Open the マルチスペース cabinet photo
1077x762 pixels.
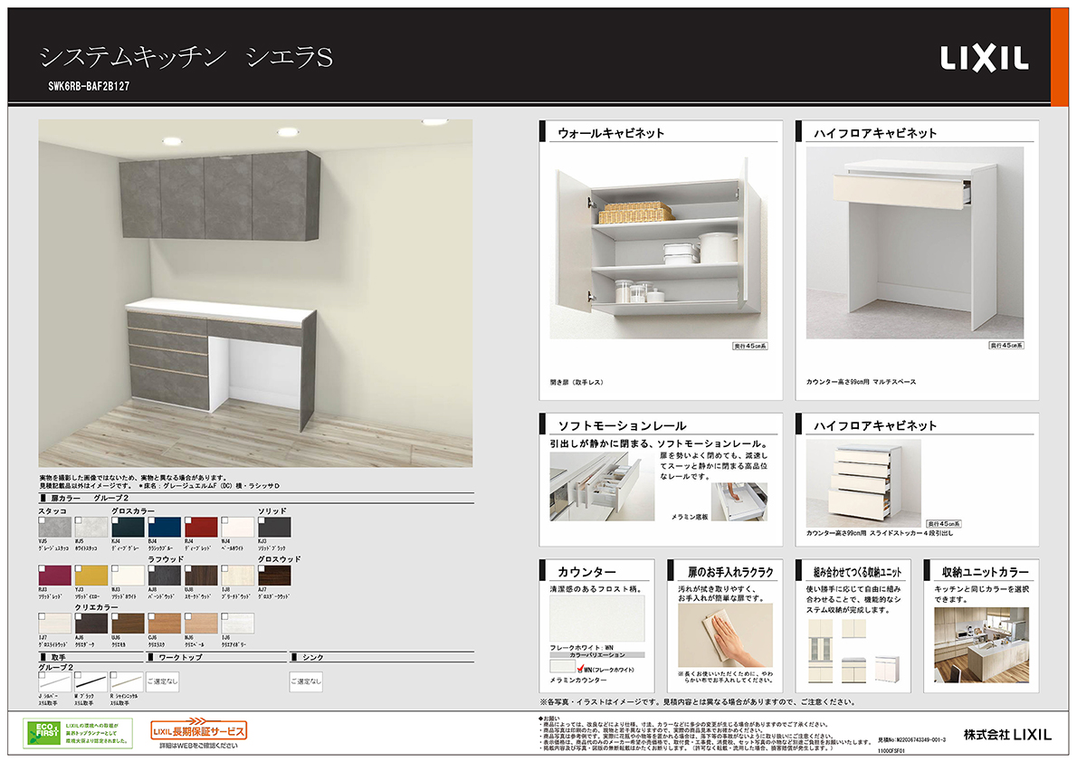tap(915, 243)
